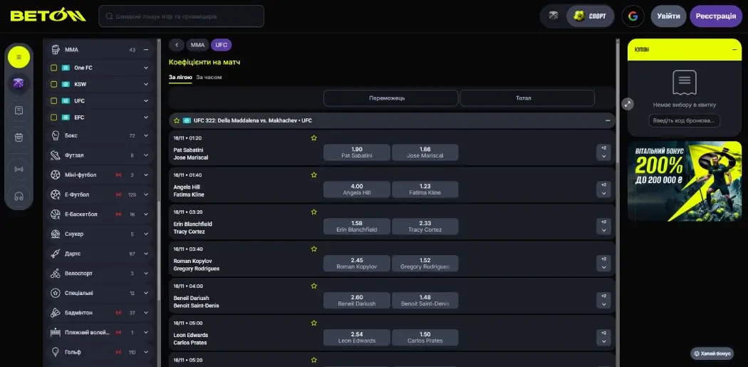Star the UFC 322 league header
This screenshot has width=748, height=367.
[177, 120]
